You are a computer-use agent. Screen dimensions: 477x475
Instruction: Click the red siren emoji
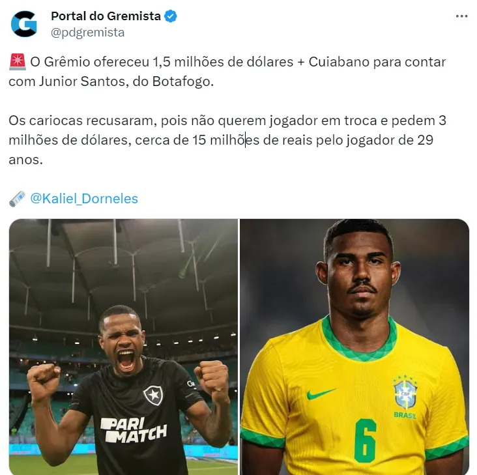(18, 62)
